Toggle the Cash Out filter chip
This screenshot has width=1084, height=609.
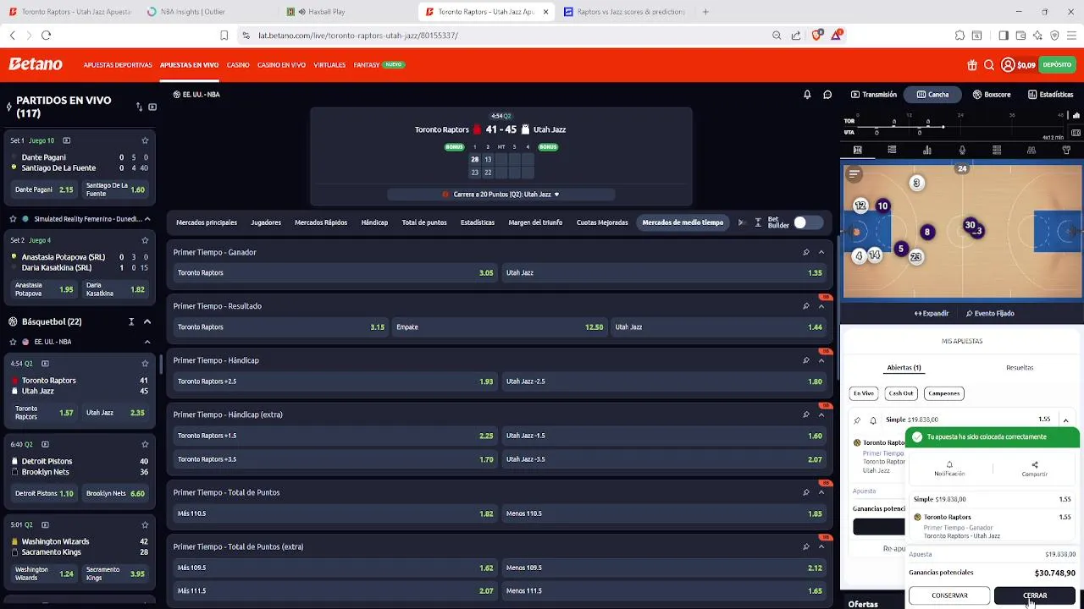[x=900, y=393]
